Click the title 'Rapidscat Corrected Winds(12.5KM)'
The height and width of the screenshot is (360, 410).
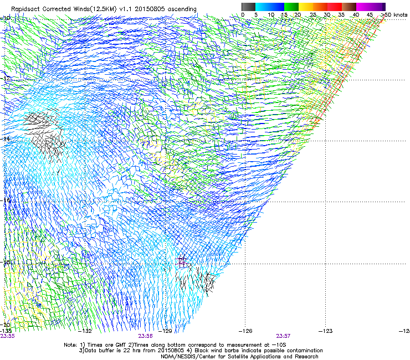(x=64, y=9)
